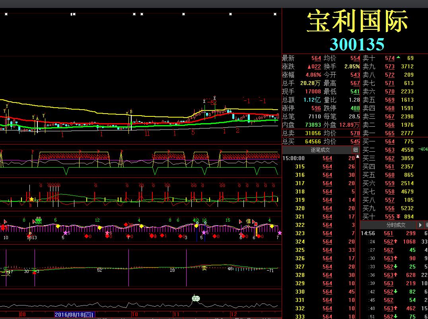Screen dimensions: 428x319
Task: Click month 08 on the date axis
Action: (x=22, y=315)
